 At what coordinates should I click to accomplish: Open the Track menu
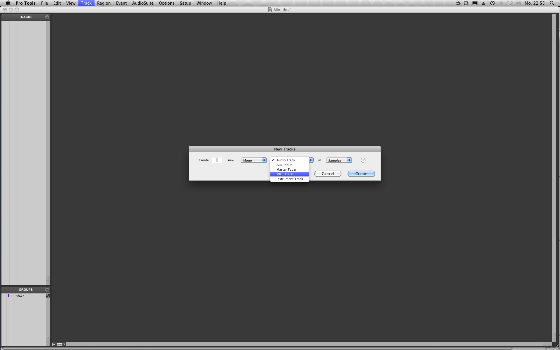pyautogui.click(x=86, y=3)
